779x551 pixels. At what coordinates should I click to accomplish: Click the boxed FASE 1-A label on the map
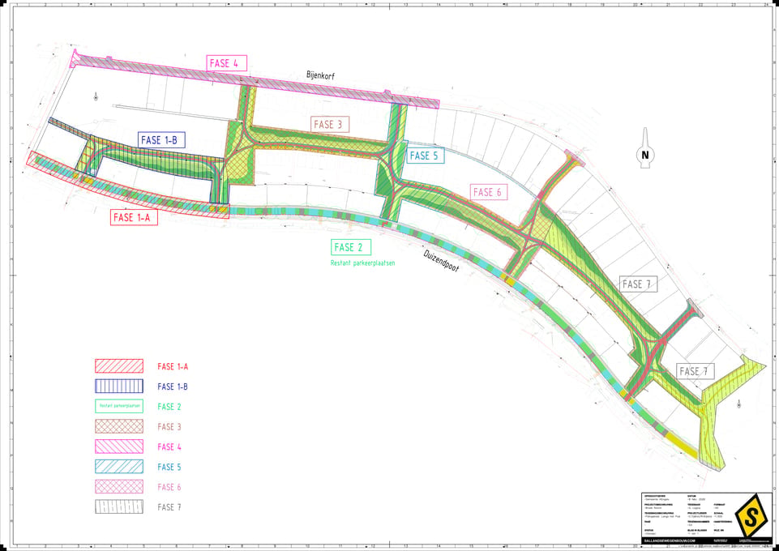pos(134,217)
